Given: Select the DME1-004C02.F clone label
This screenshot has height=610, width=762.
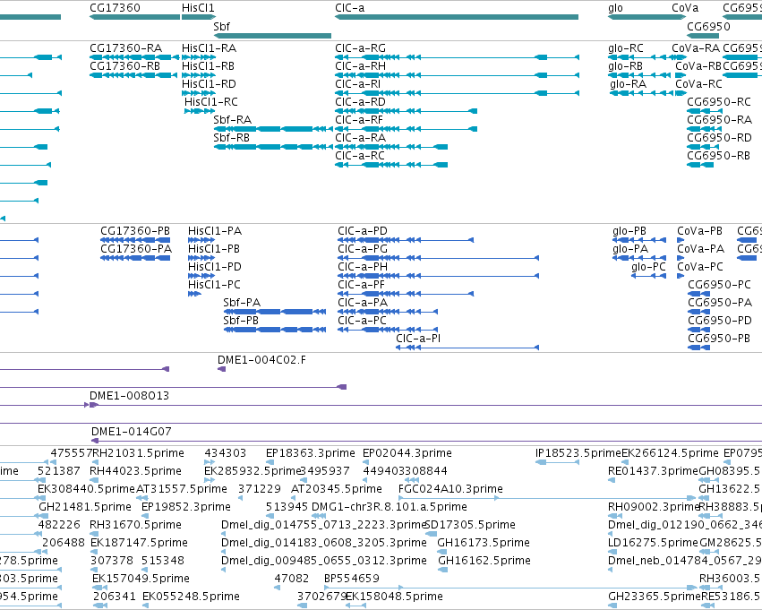Looking at the screenshot, I should pyautogui.click(x=261, y=360).
